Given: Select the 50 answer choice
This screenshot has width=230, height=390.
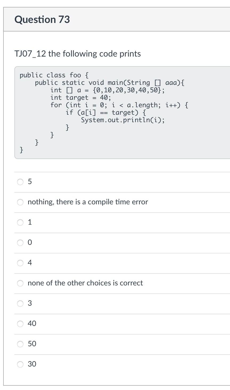Looking at the screenshot, I should click(x=20, y=344).
